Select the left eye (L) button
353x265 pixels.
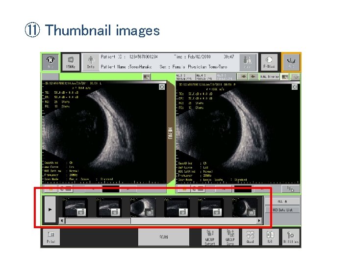pos(291,62)
